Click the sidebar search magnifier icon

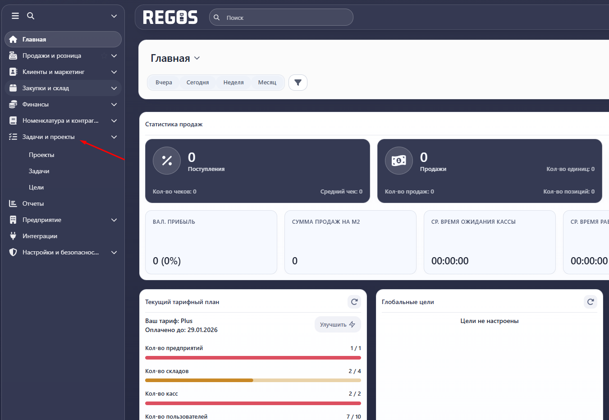[x=31, y=16]
